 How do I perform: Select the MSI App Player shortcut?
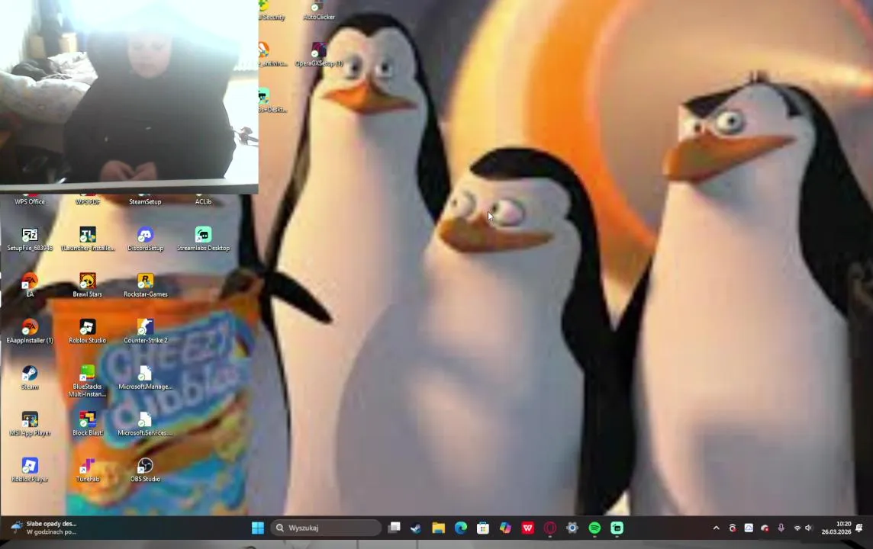click(x=30, y=419)
